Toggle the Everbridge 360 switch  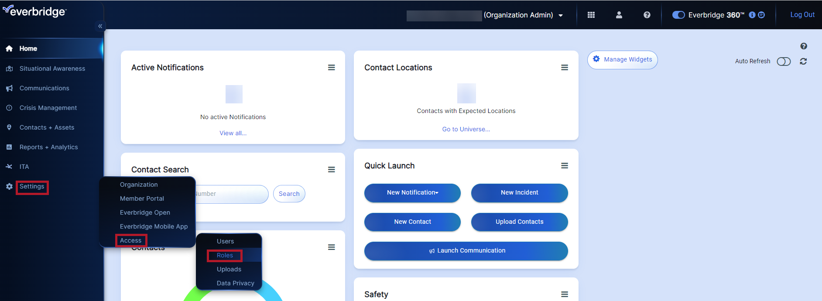tap(678, 15)
